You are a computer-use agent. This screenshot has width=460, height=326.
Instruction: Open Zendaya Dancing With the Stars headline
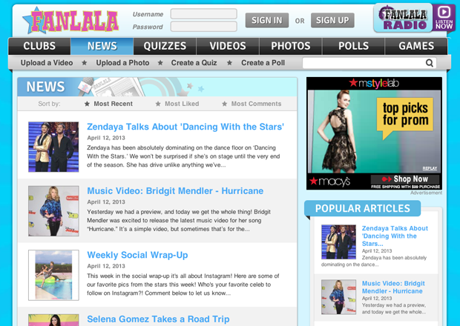tap(185, 127)
